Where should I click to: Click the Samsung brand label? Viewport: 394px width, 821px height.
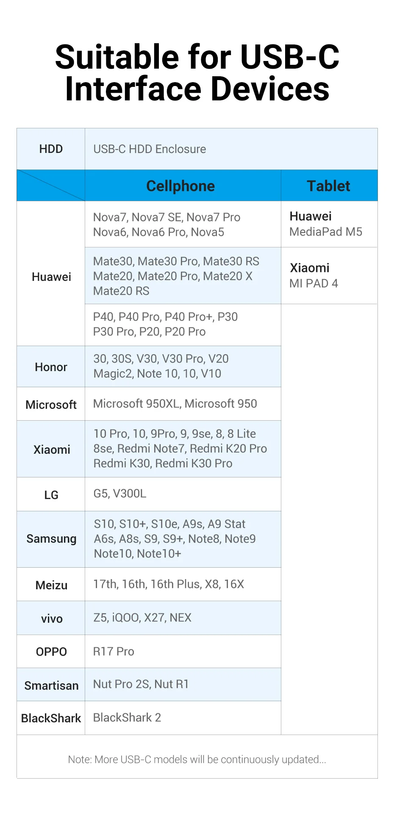(x=51, y=539)
